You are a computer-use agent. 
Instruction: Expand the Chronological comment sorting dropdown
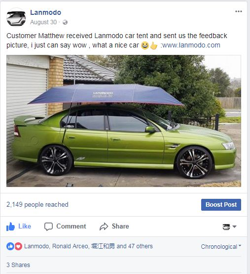[221, 247]
